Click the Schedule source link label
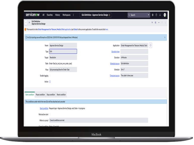This screenshot has height=145, width=194. [x=115, y=64]
